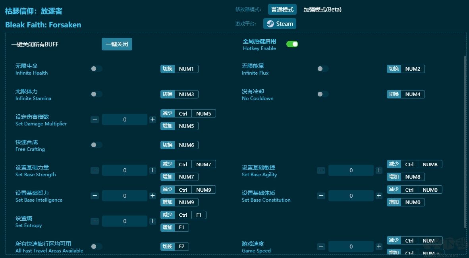
Task: Click the NUM3 hotkey for Infinite Stamina
Action: click(179, 94)
